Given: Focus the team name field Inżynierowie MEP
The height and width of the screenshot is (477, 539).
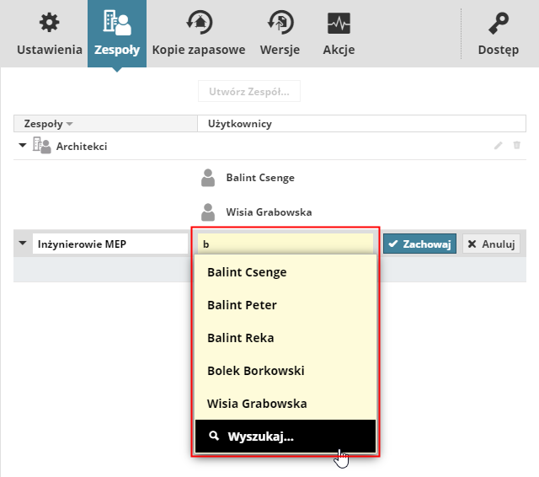Looking at the screenshot, I should point(109,244).
